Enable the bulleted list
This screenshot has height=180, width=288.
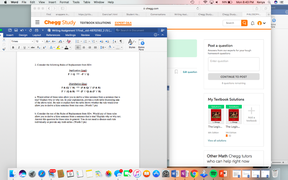[x=77, y=41]
